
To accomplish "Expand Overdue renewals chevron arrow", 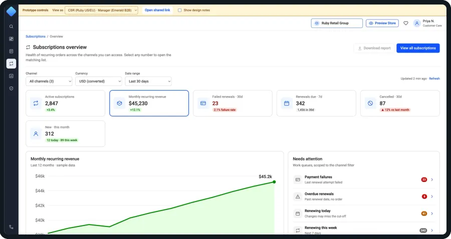I will click(432, 196).
